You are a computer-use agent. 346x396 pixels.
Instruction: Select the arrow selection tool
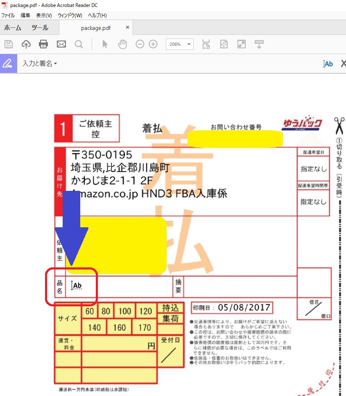(x=105, y=44)
